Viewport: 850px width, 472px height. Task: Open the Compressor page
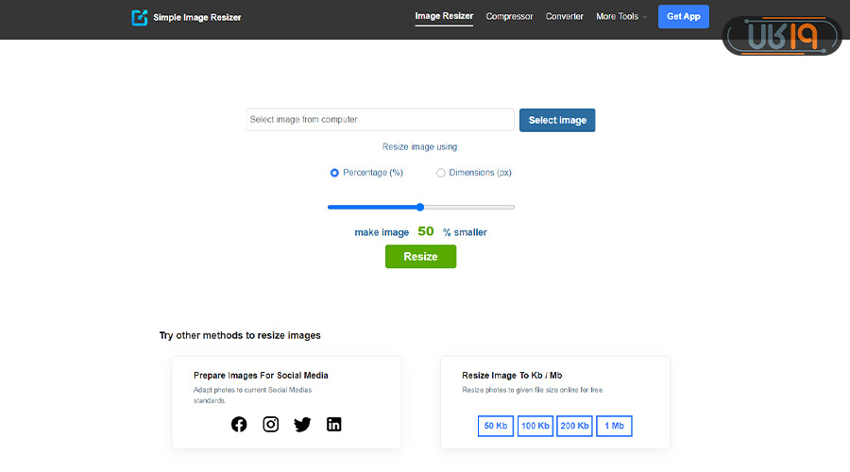click(x=509, y=16)
